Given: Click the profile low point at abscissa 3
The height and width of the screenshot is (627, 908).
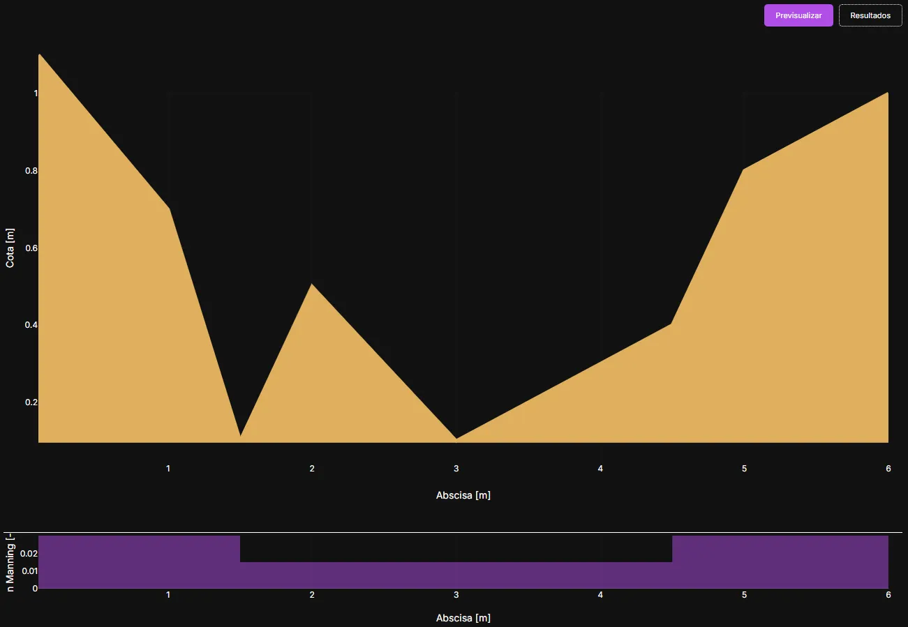Looking at the screenshot, I should [456, 439].
